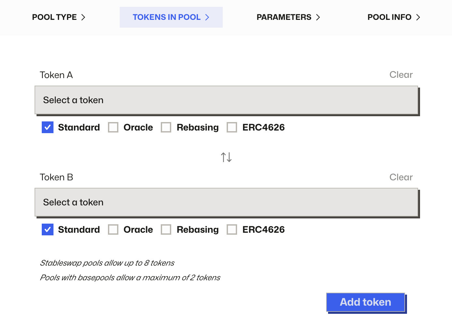This screenshot has height=319, width=452.
Task: Swap Token A and Token B with the arrows icon
Action: click(226, 157)
